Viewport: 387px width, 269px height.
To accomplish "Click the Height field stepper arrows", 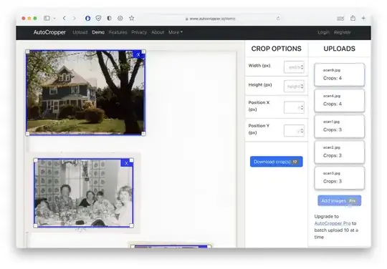I will click(x=302, y=87).
